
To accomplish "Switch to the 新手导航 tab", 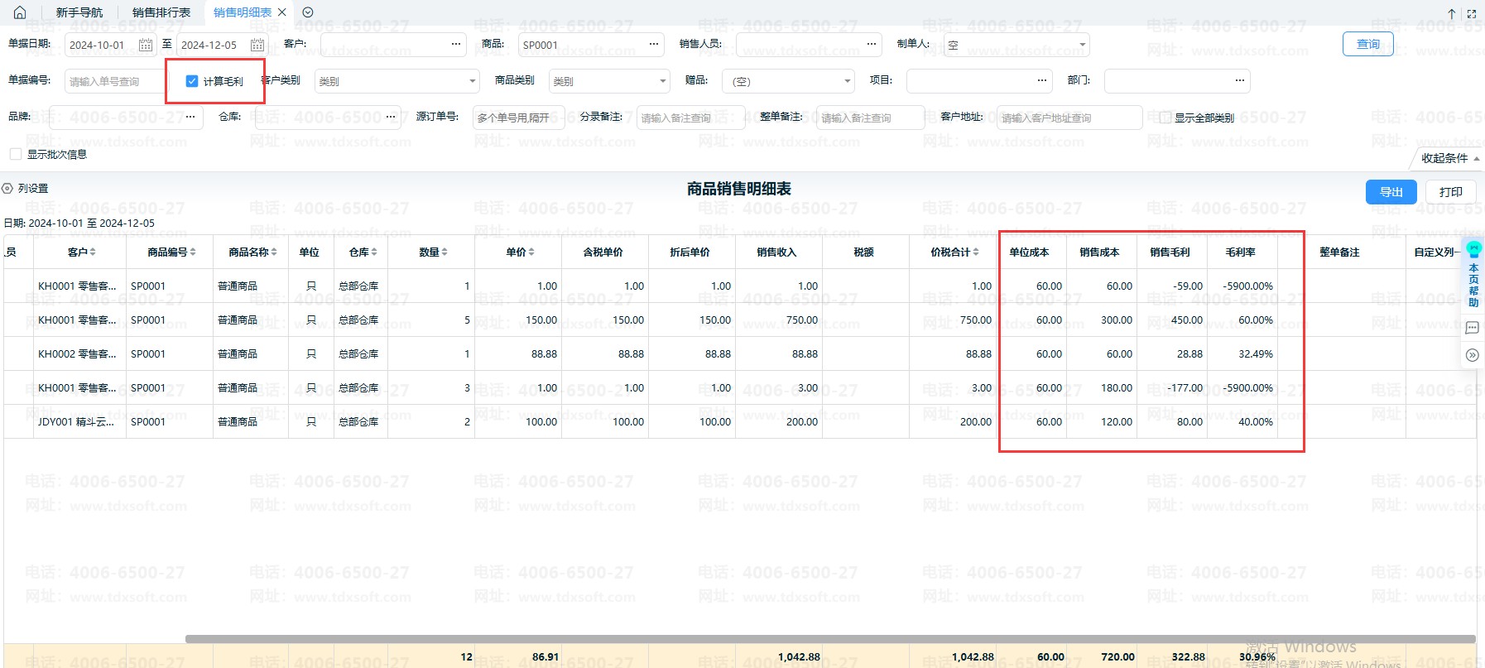I will click(79, 12).
